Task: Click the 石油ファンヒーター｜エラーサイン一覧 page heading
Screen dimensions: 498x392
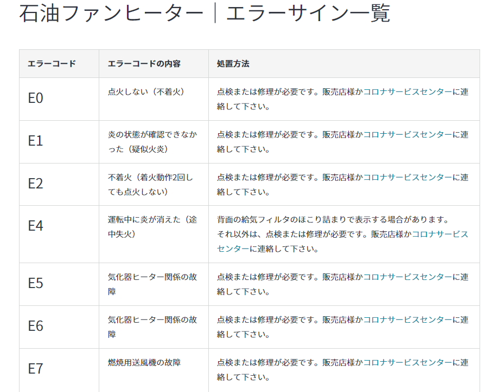Action: (x=205, y=14)
